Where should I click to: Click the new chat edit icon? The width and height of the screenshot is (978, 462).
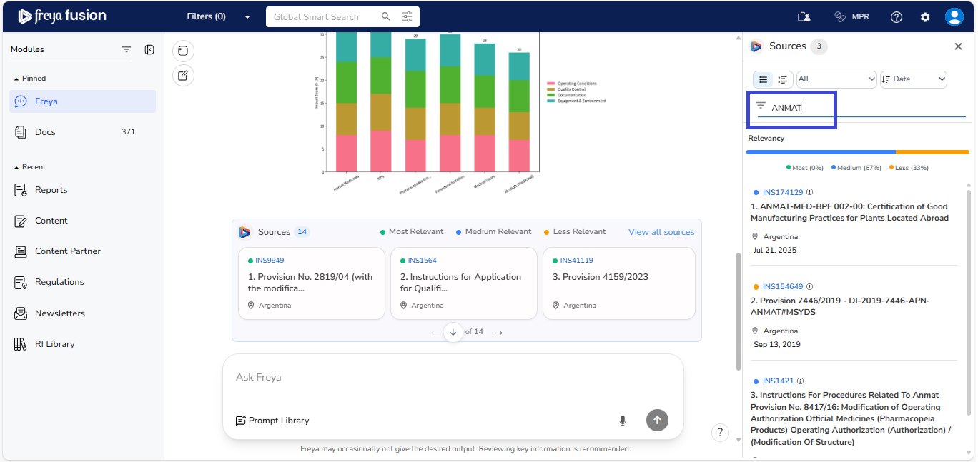point(183,75)
